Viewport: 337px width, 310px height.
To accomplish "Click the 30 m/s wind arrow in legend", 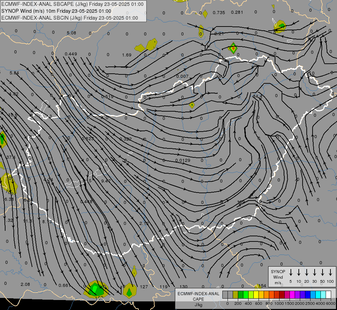I will (x=314, y=272).
